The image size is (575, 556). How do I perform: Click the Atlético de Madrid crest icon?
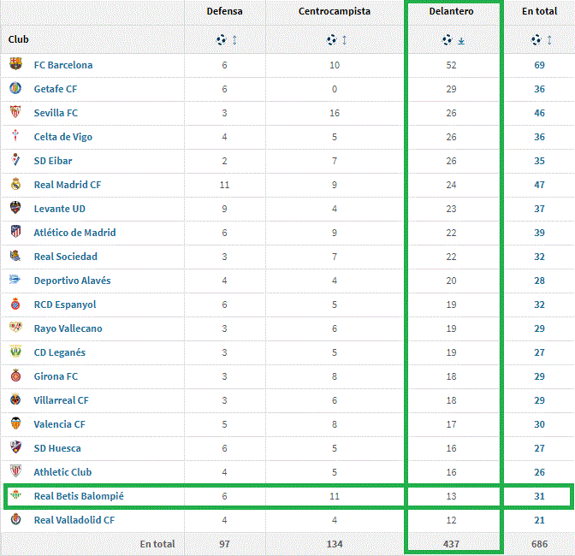pyautogui.click(x=15, y=233)
